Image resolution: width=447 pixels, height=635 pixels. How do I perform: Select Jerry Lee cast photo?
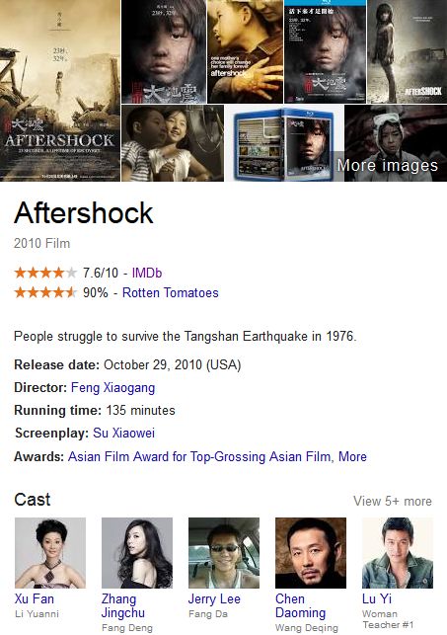point(224,553)
